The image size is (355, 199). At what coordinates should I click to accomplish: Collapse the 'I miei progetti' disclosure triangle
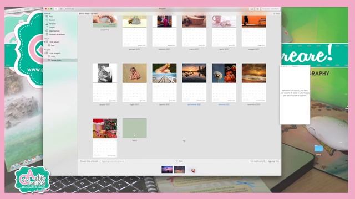[x=44, y=53]
